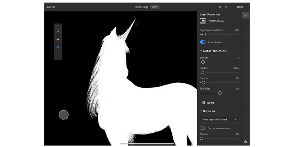Click the warning triangle icon
Screen dimensions: 284x147
coord(246,141)
